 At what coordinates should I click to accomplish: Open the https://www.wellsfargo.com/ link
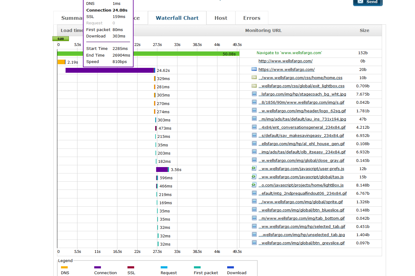click(287, 70)
